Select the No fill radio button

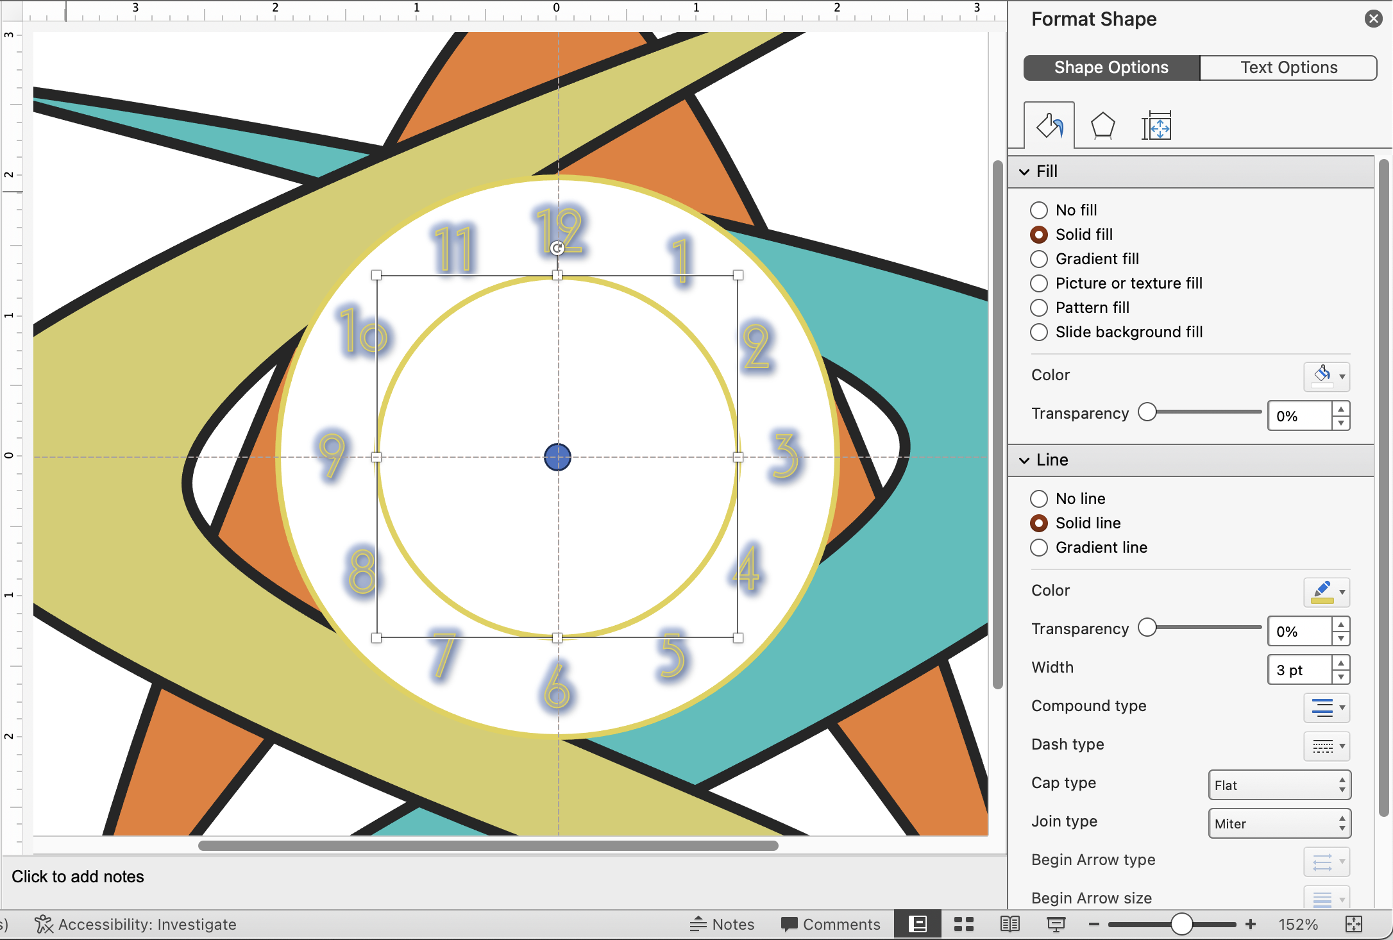pos(1039,210)
